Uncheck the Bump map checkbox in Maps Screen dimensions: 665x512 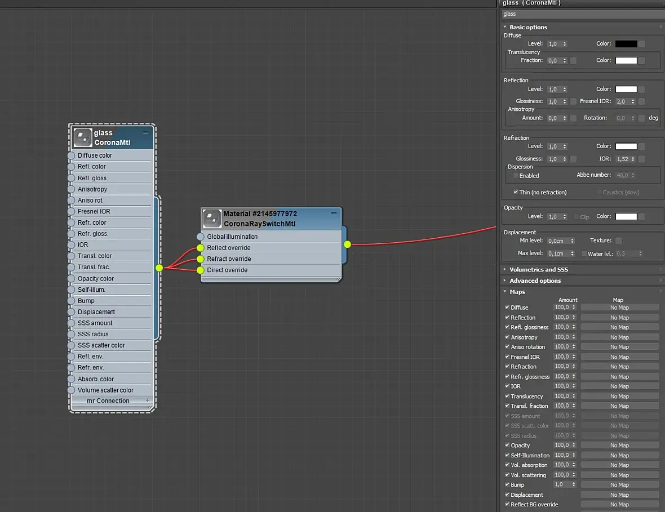(x=507, y=484)
